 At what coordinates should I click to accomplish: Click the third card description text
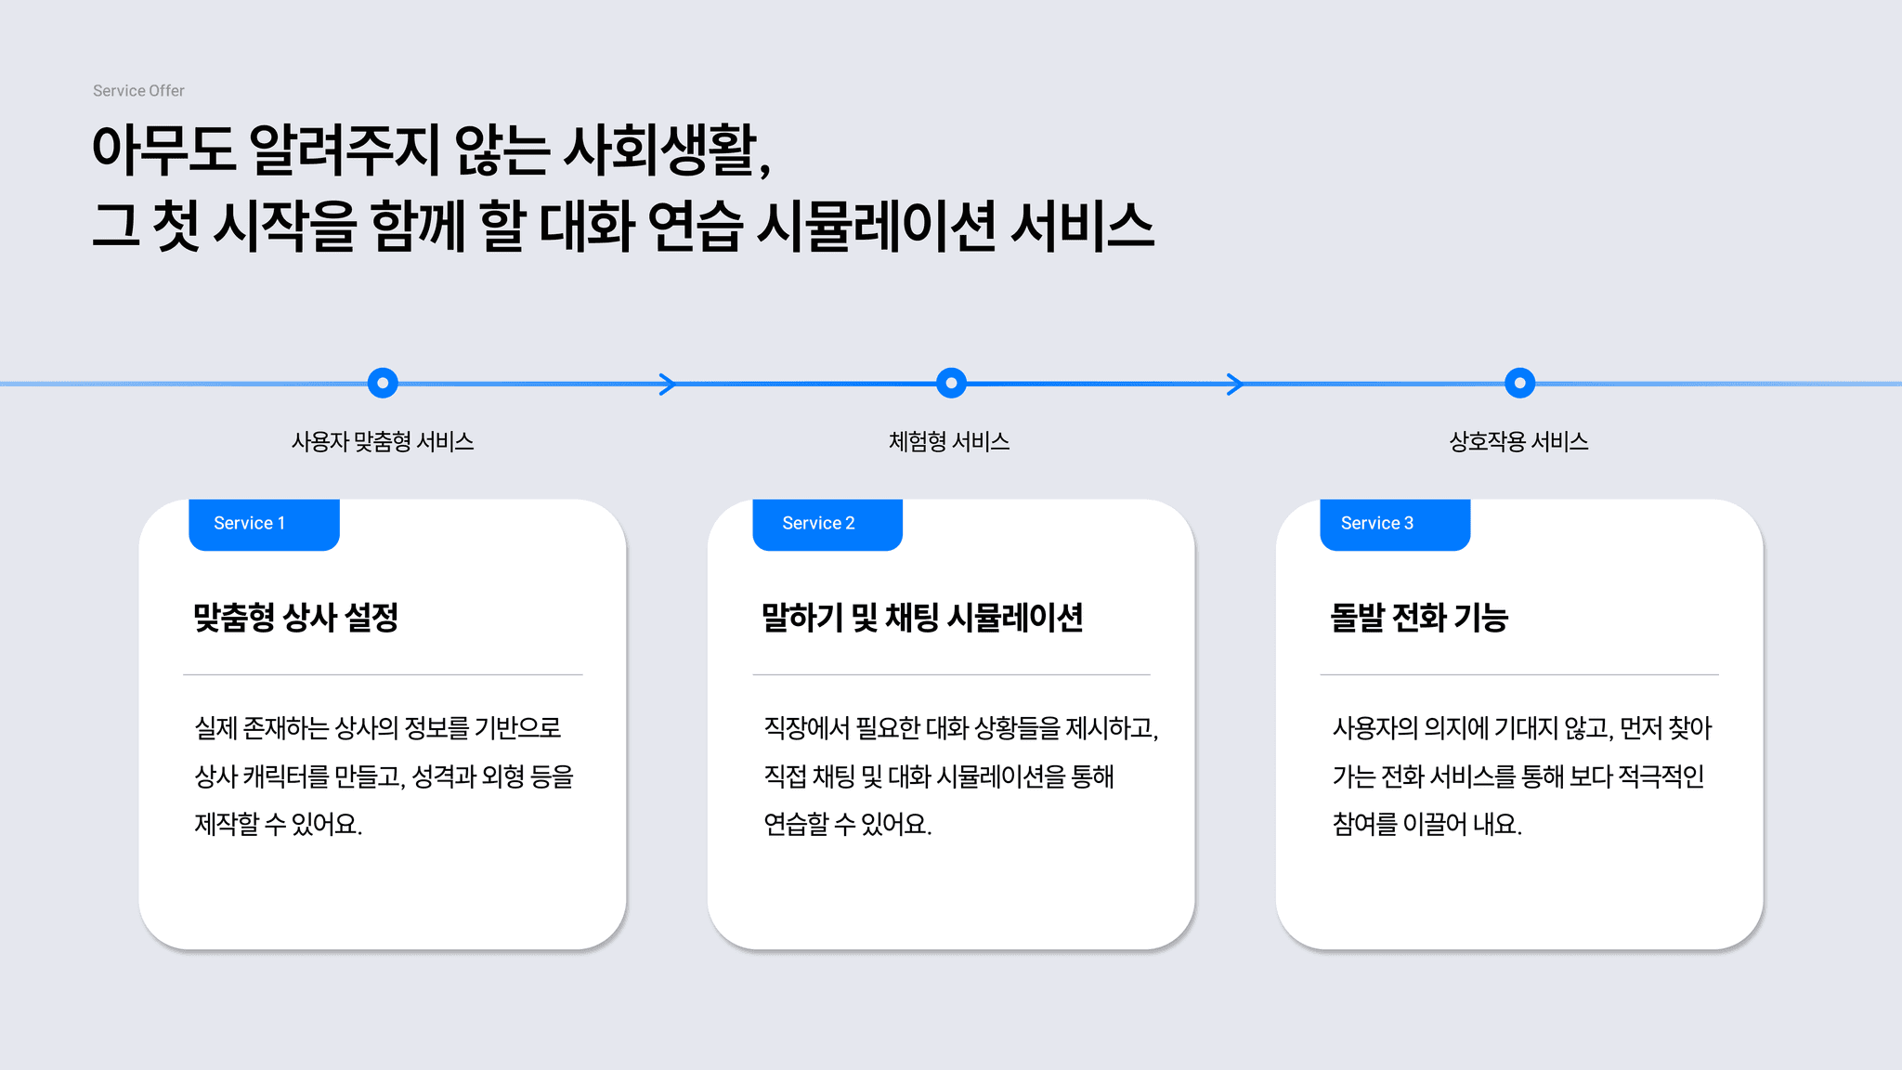[x=1519, y=776]
